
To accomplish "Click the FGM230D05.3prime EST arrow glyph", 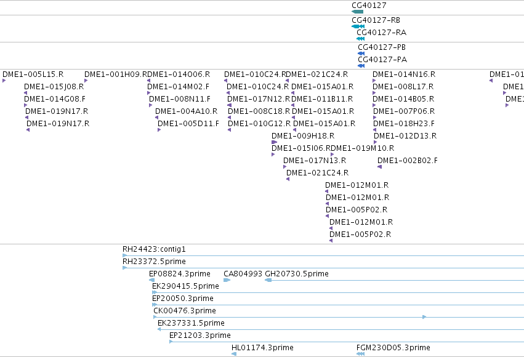I will click(361, 354).
